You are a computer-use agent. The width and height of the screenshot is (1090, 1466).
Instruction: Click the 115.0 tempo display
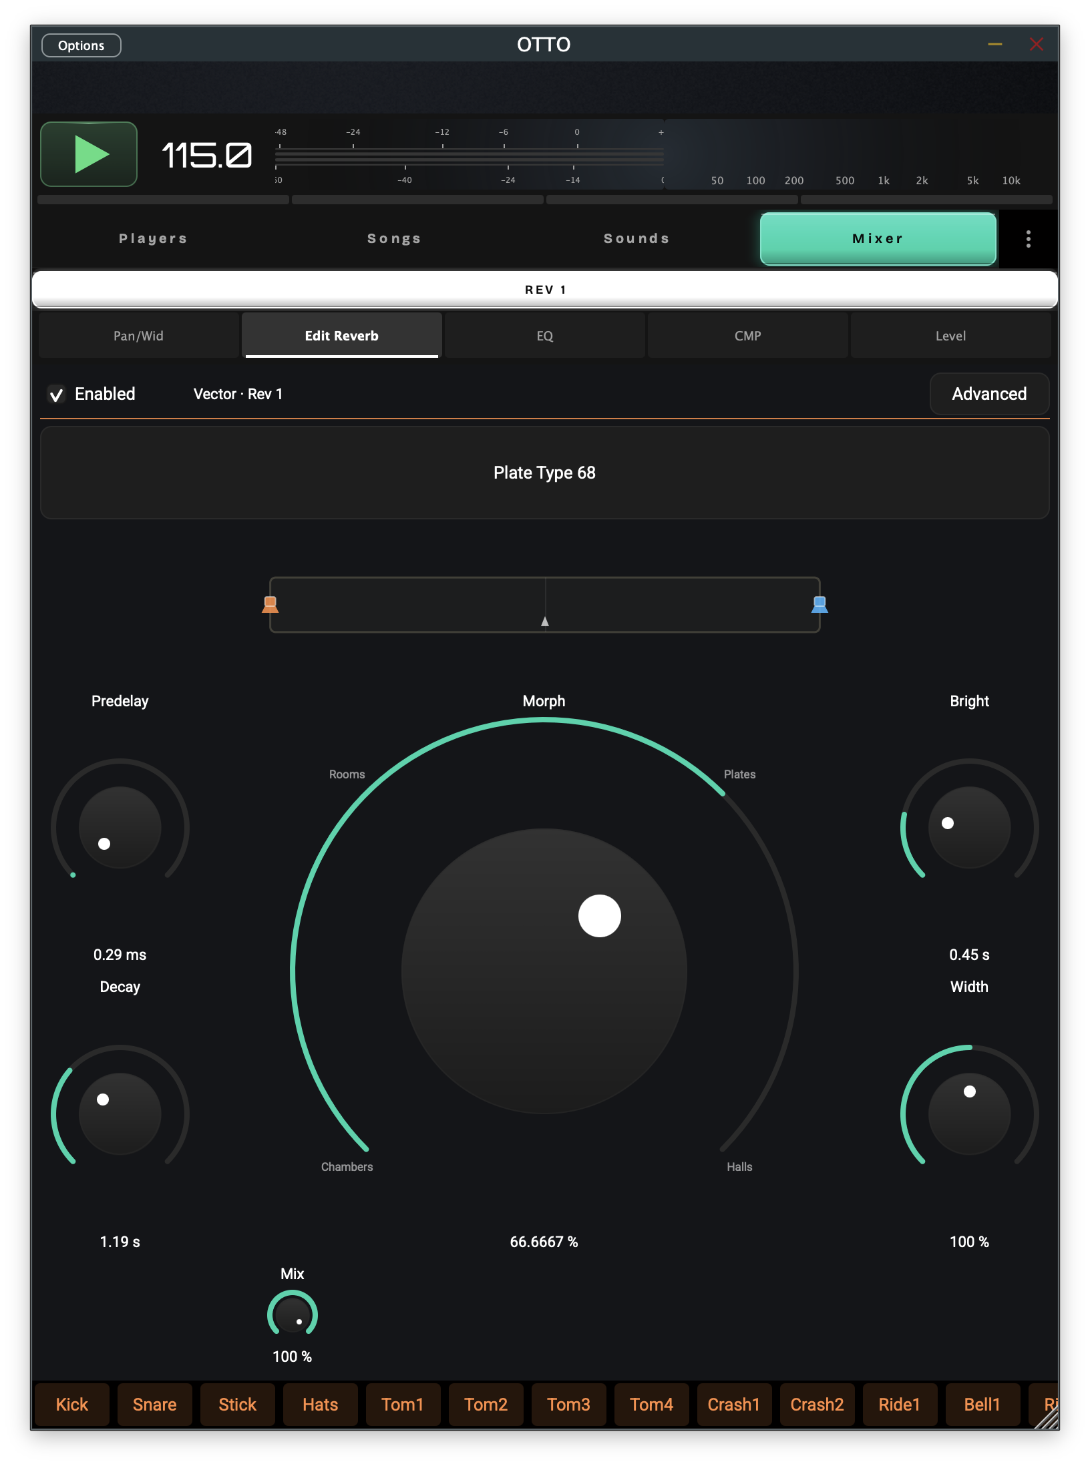tap(207, 156)
